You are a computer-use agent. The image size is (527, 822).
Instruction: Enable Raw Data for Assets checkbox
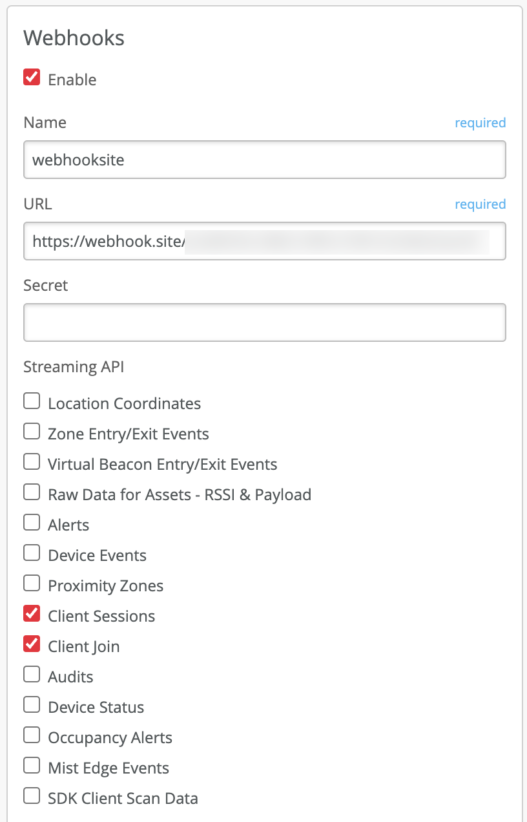click(32, 493)
